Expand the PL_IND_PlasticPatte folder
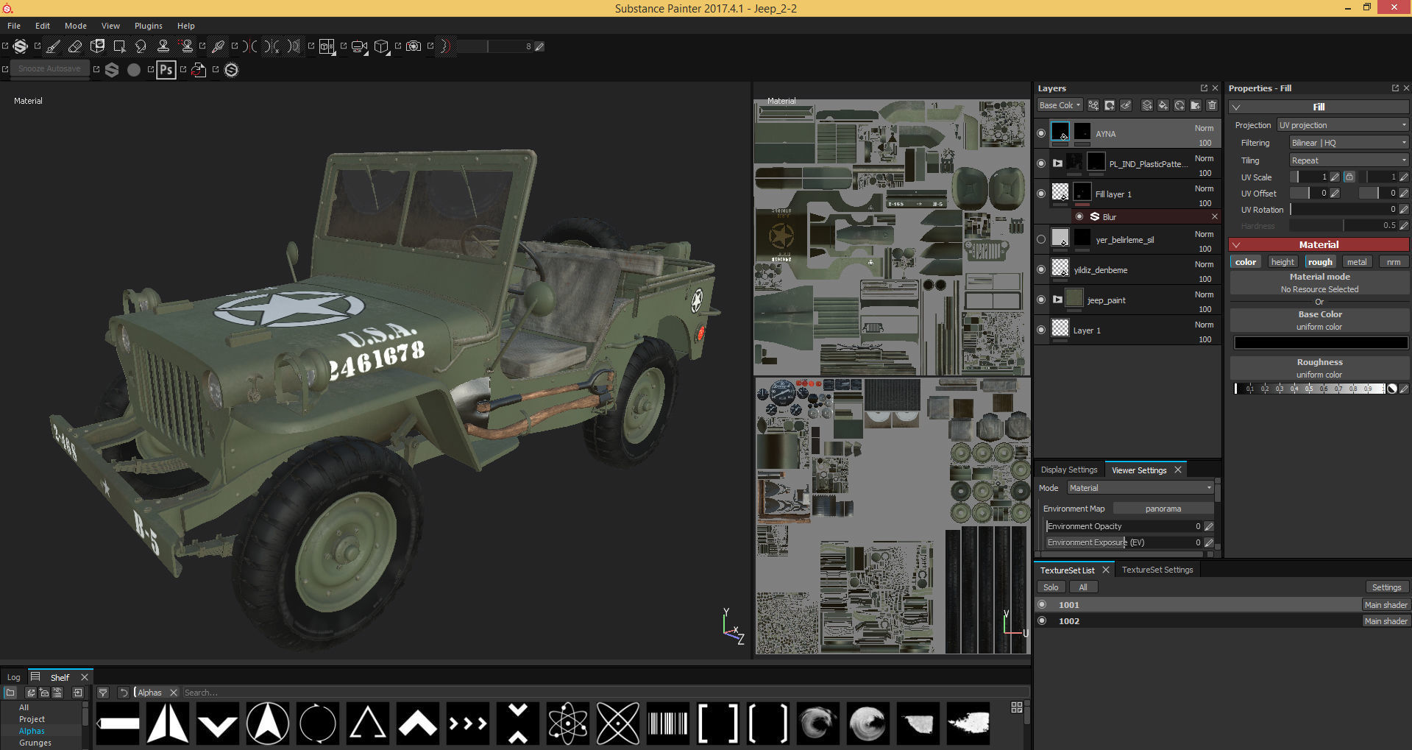The image size is (1412, 750). click(1057, 163)
